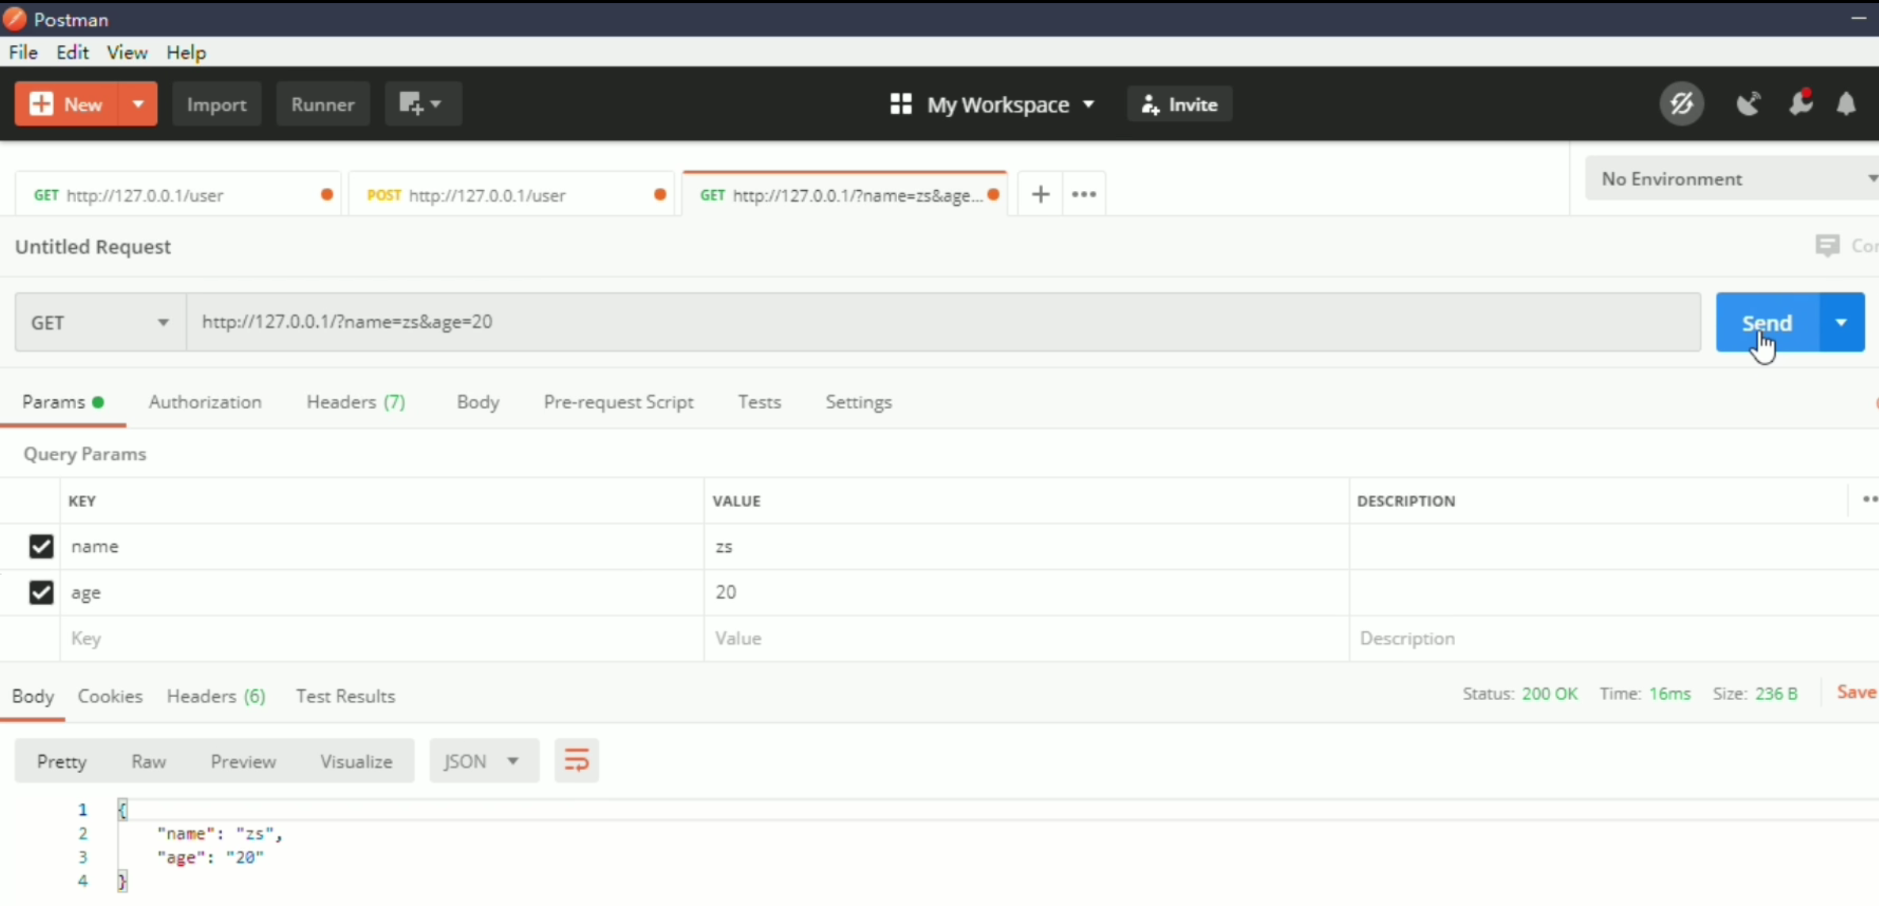Open the Headers (7) request tab
This screenshot has height=906, width=1879.
pyautogui.click(x=356, y=402)
